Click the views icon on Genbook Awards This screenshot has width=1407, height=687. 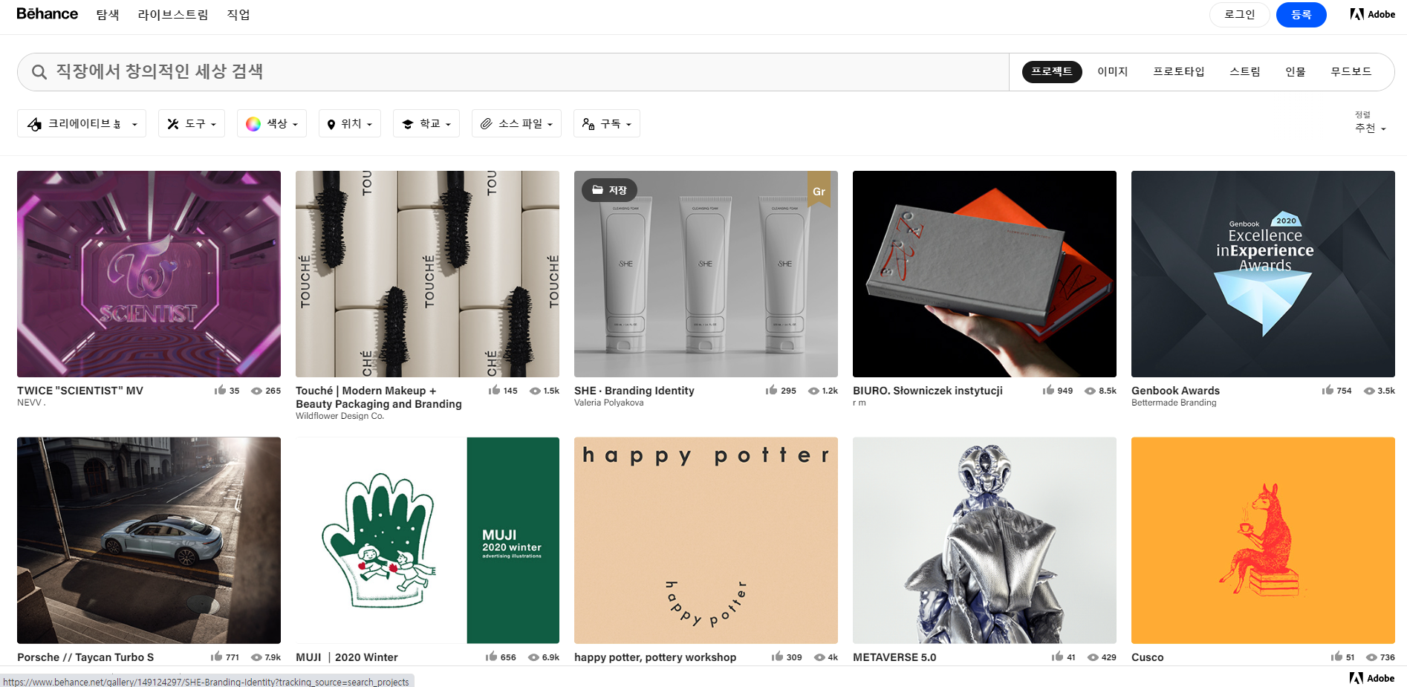tap(1369, 391)
